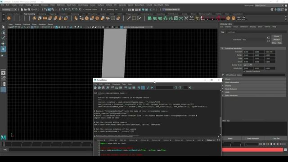Click the workspace lock icon

(x=286, y=5)
